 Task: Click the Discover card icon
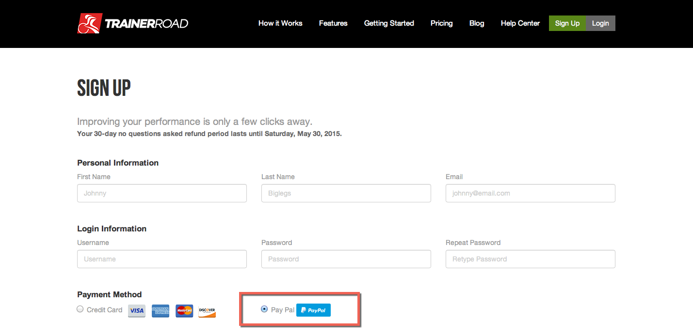pos(207,311)
